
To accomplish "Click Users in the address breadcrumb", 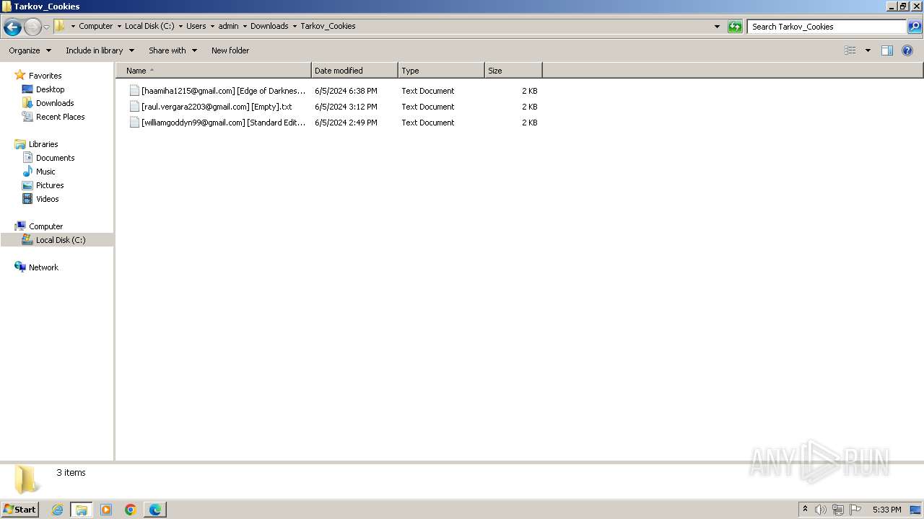I will click(x=196, y=26).
